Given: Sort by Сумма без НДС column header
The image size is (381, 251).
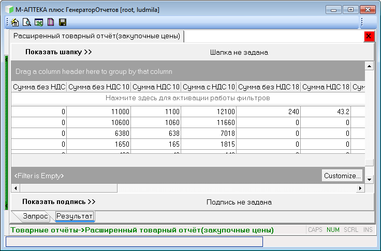Looking at the screenshot, I should coord(39,87).
